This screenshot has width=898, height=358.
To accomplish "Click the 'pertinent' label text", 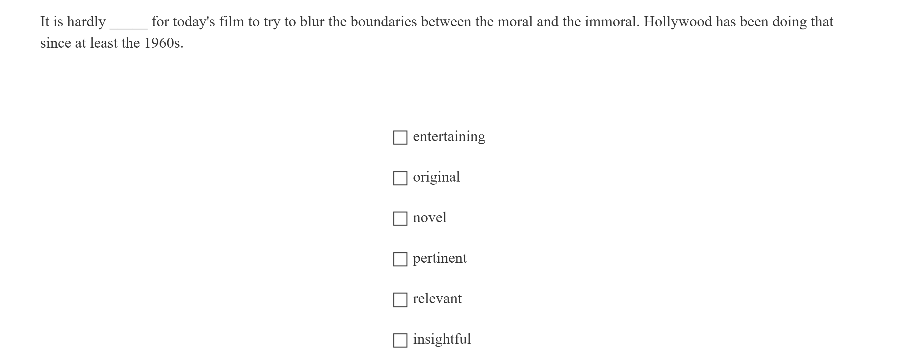I will [x=440, y=258].
